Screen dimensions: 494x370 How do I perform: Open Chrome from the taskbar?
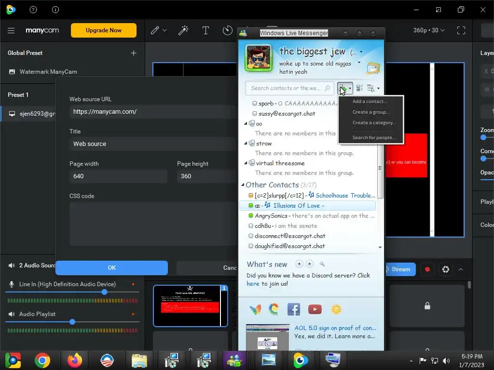tap(42, 360)
